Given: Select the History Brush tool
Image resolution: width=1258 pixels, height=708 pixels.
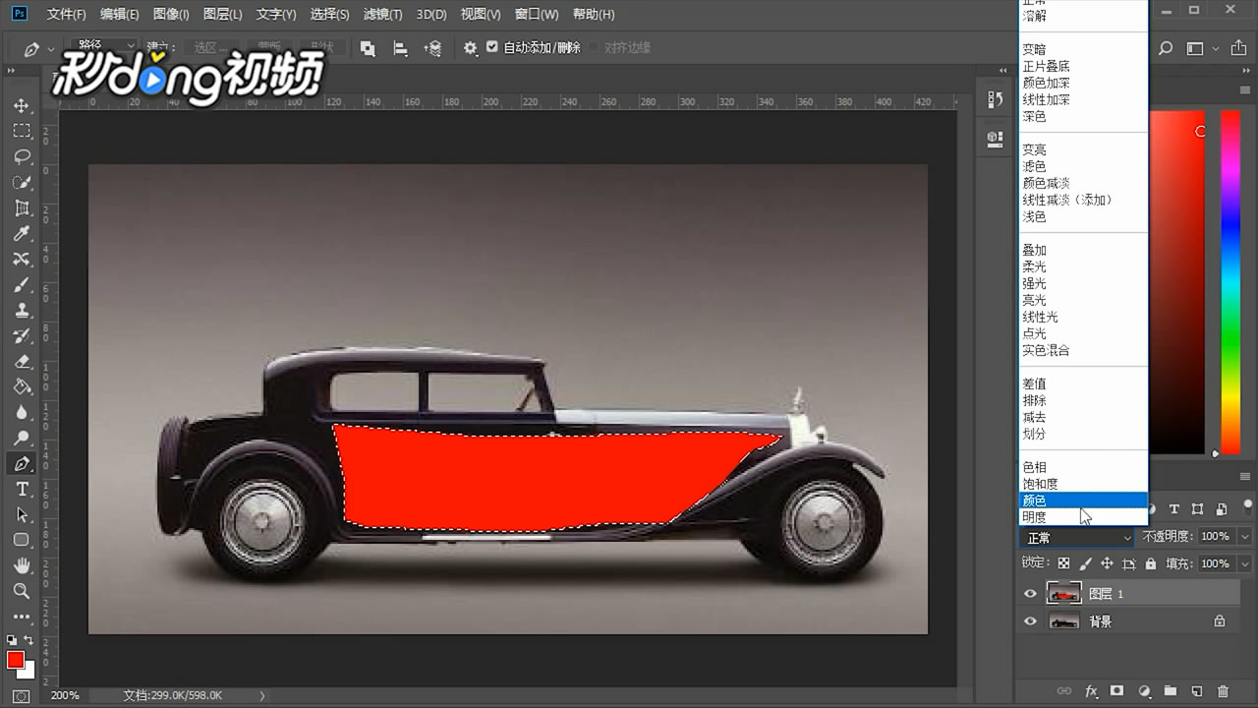Looking at the screenshot, I should click(22, 335).
